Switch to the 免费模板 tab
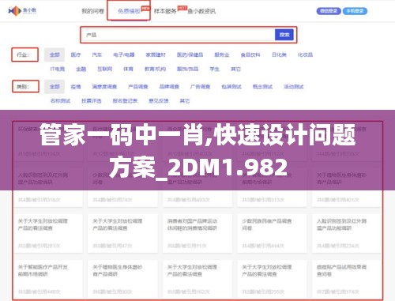 point(129,11)
